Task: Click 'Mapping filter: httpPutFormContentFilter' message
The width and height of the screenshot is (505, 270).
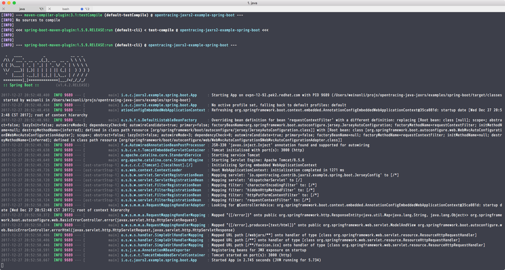Action: point(265,195)
